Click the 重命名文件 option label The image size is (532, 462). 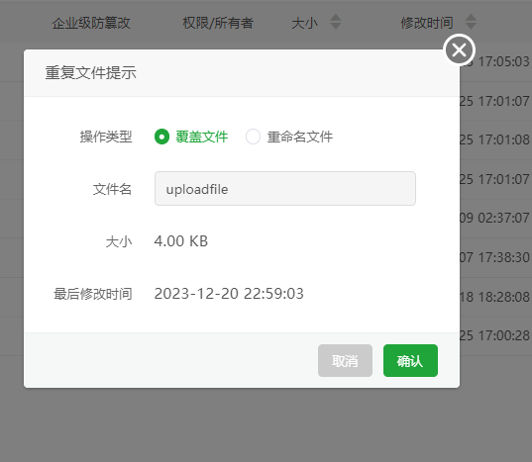(299, 137)
